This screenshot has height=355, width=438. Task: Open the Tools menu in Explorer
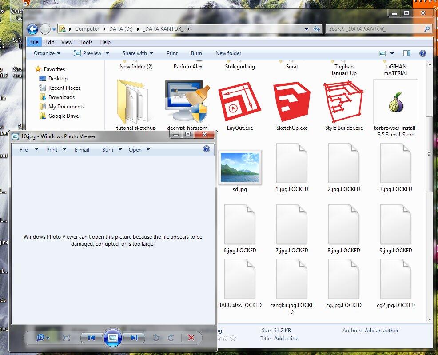86,42
